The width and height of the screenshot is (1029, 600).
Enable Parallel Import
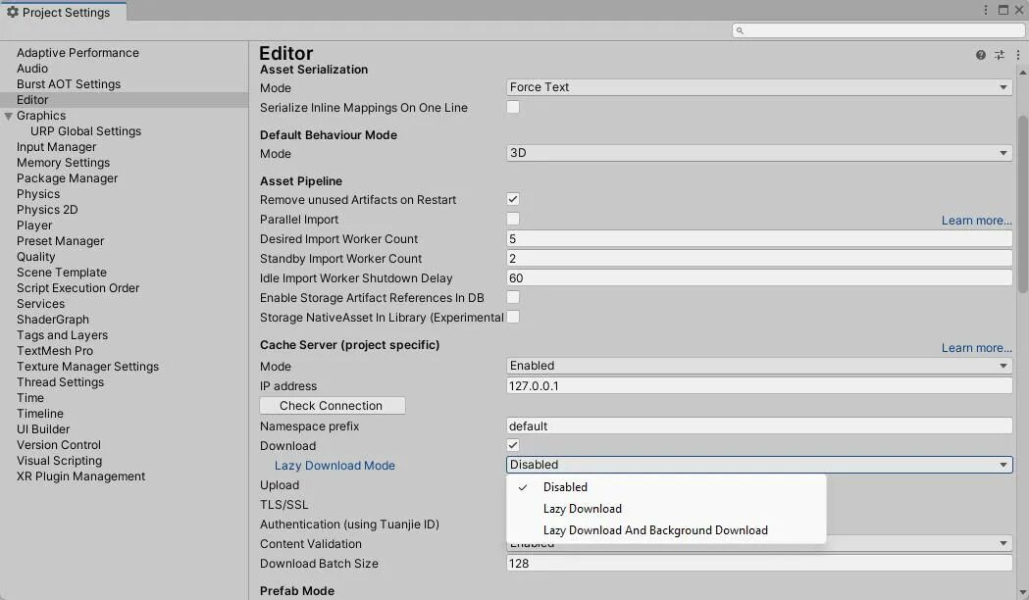pos(512,219)
